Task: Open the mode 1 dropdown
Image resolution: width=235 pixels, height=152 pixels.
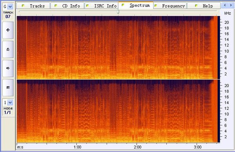Action: click(10, 102)
